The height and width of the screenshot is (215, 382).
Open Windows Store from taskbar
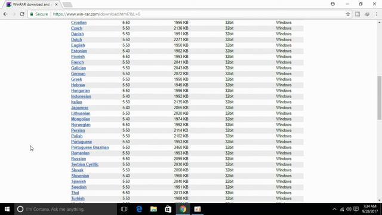click(168, 209)
